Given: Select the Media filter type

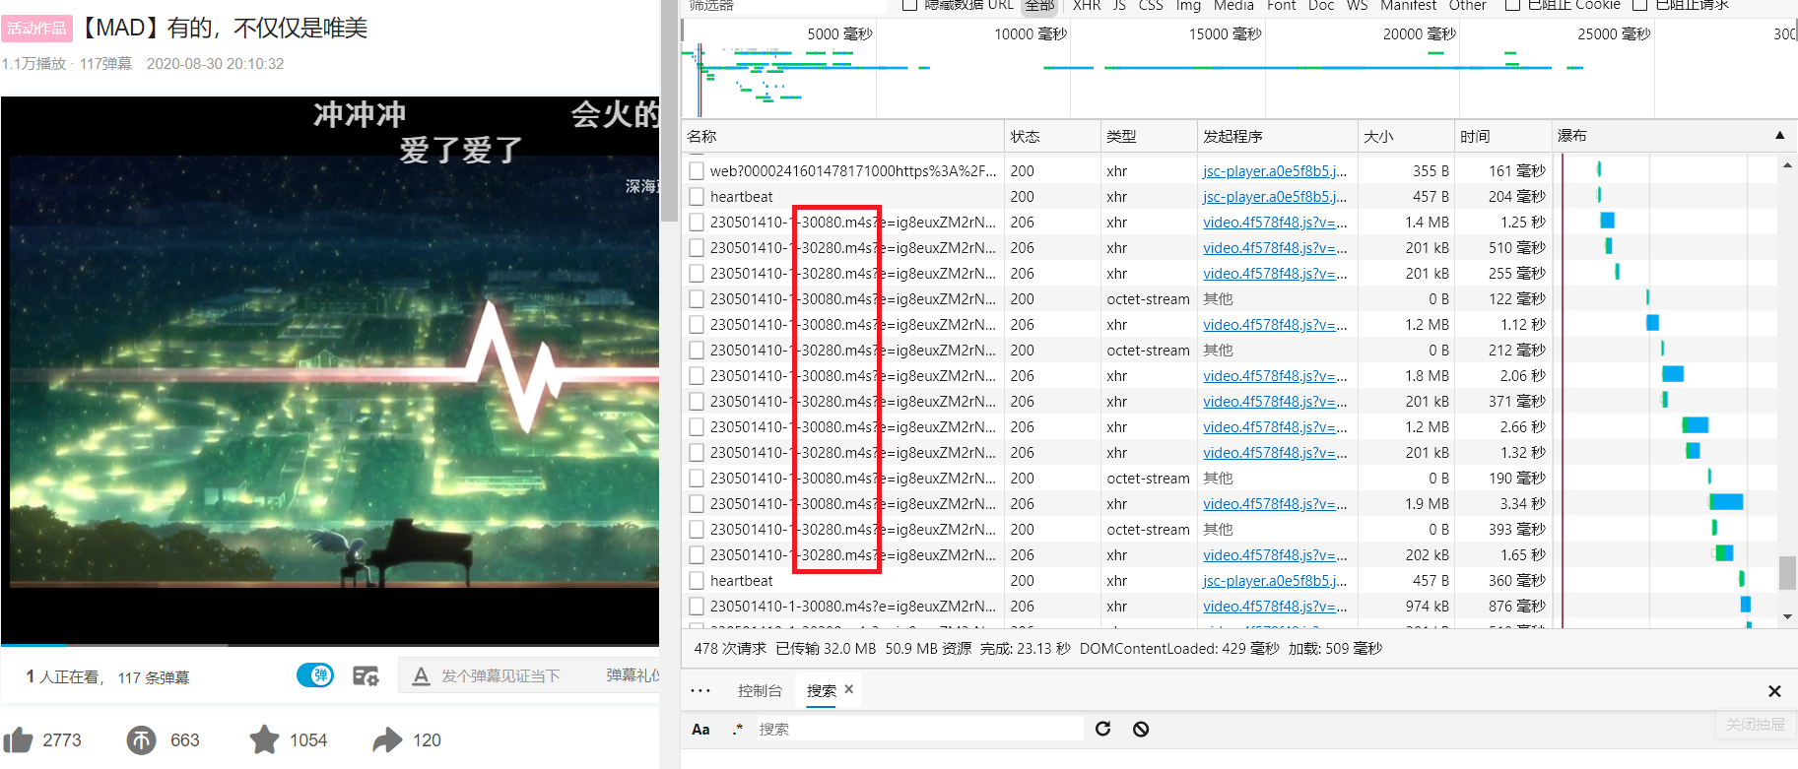Looking at the screenshot, I should [x=1233, y=5].
